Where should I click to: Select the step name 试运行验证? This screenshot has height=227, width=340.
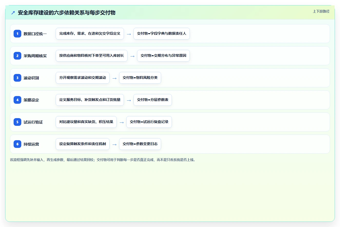tap(33, 122)
